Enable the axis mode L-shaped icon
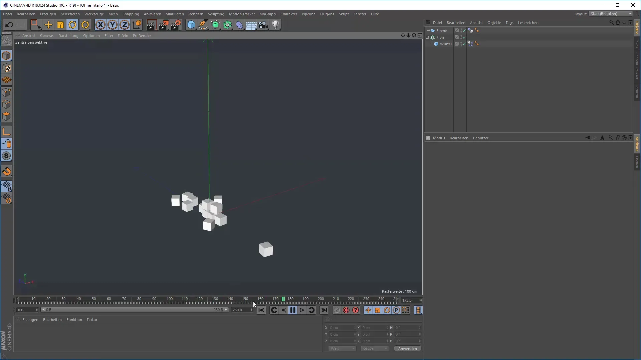641x360 pixels. tap(6, 132)
